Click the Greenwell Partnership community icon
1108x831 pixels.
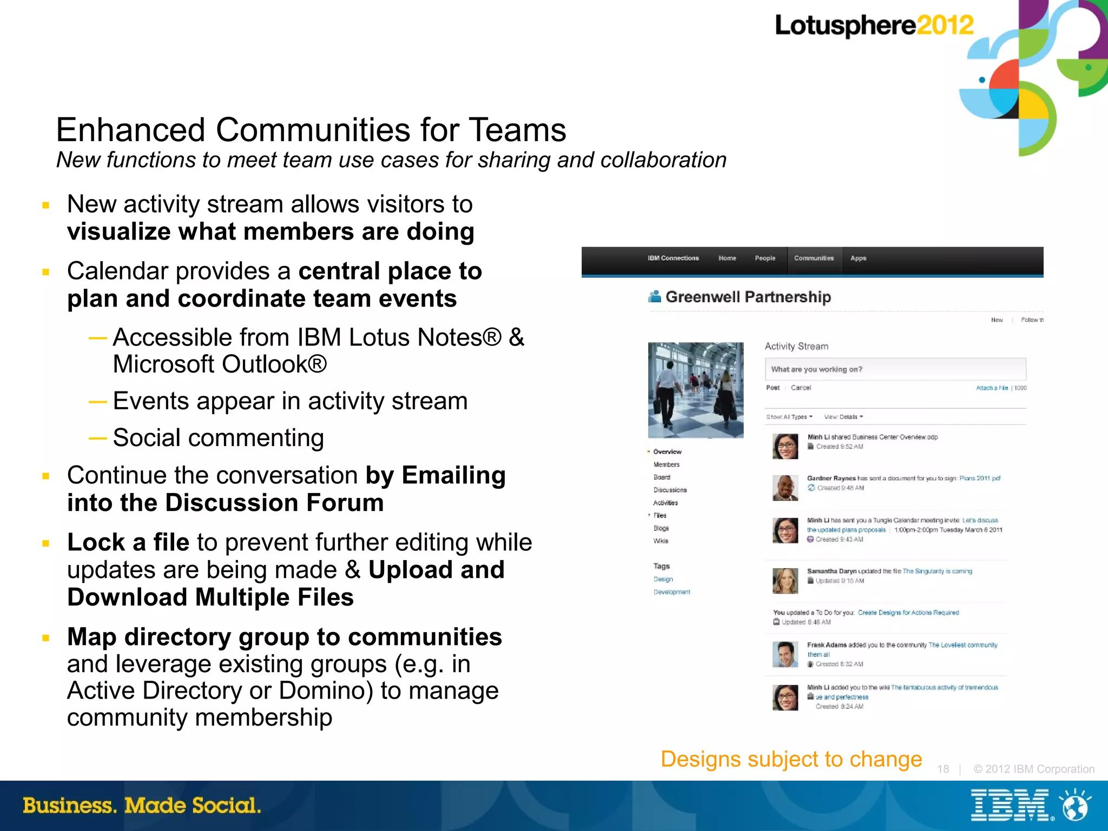pyautogui.click(x=655, y=296)
